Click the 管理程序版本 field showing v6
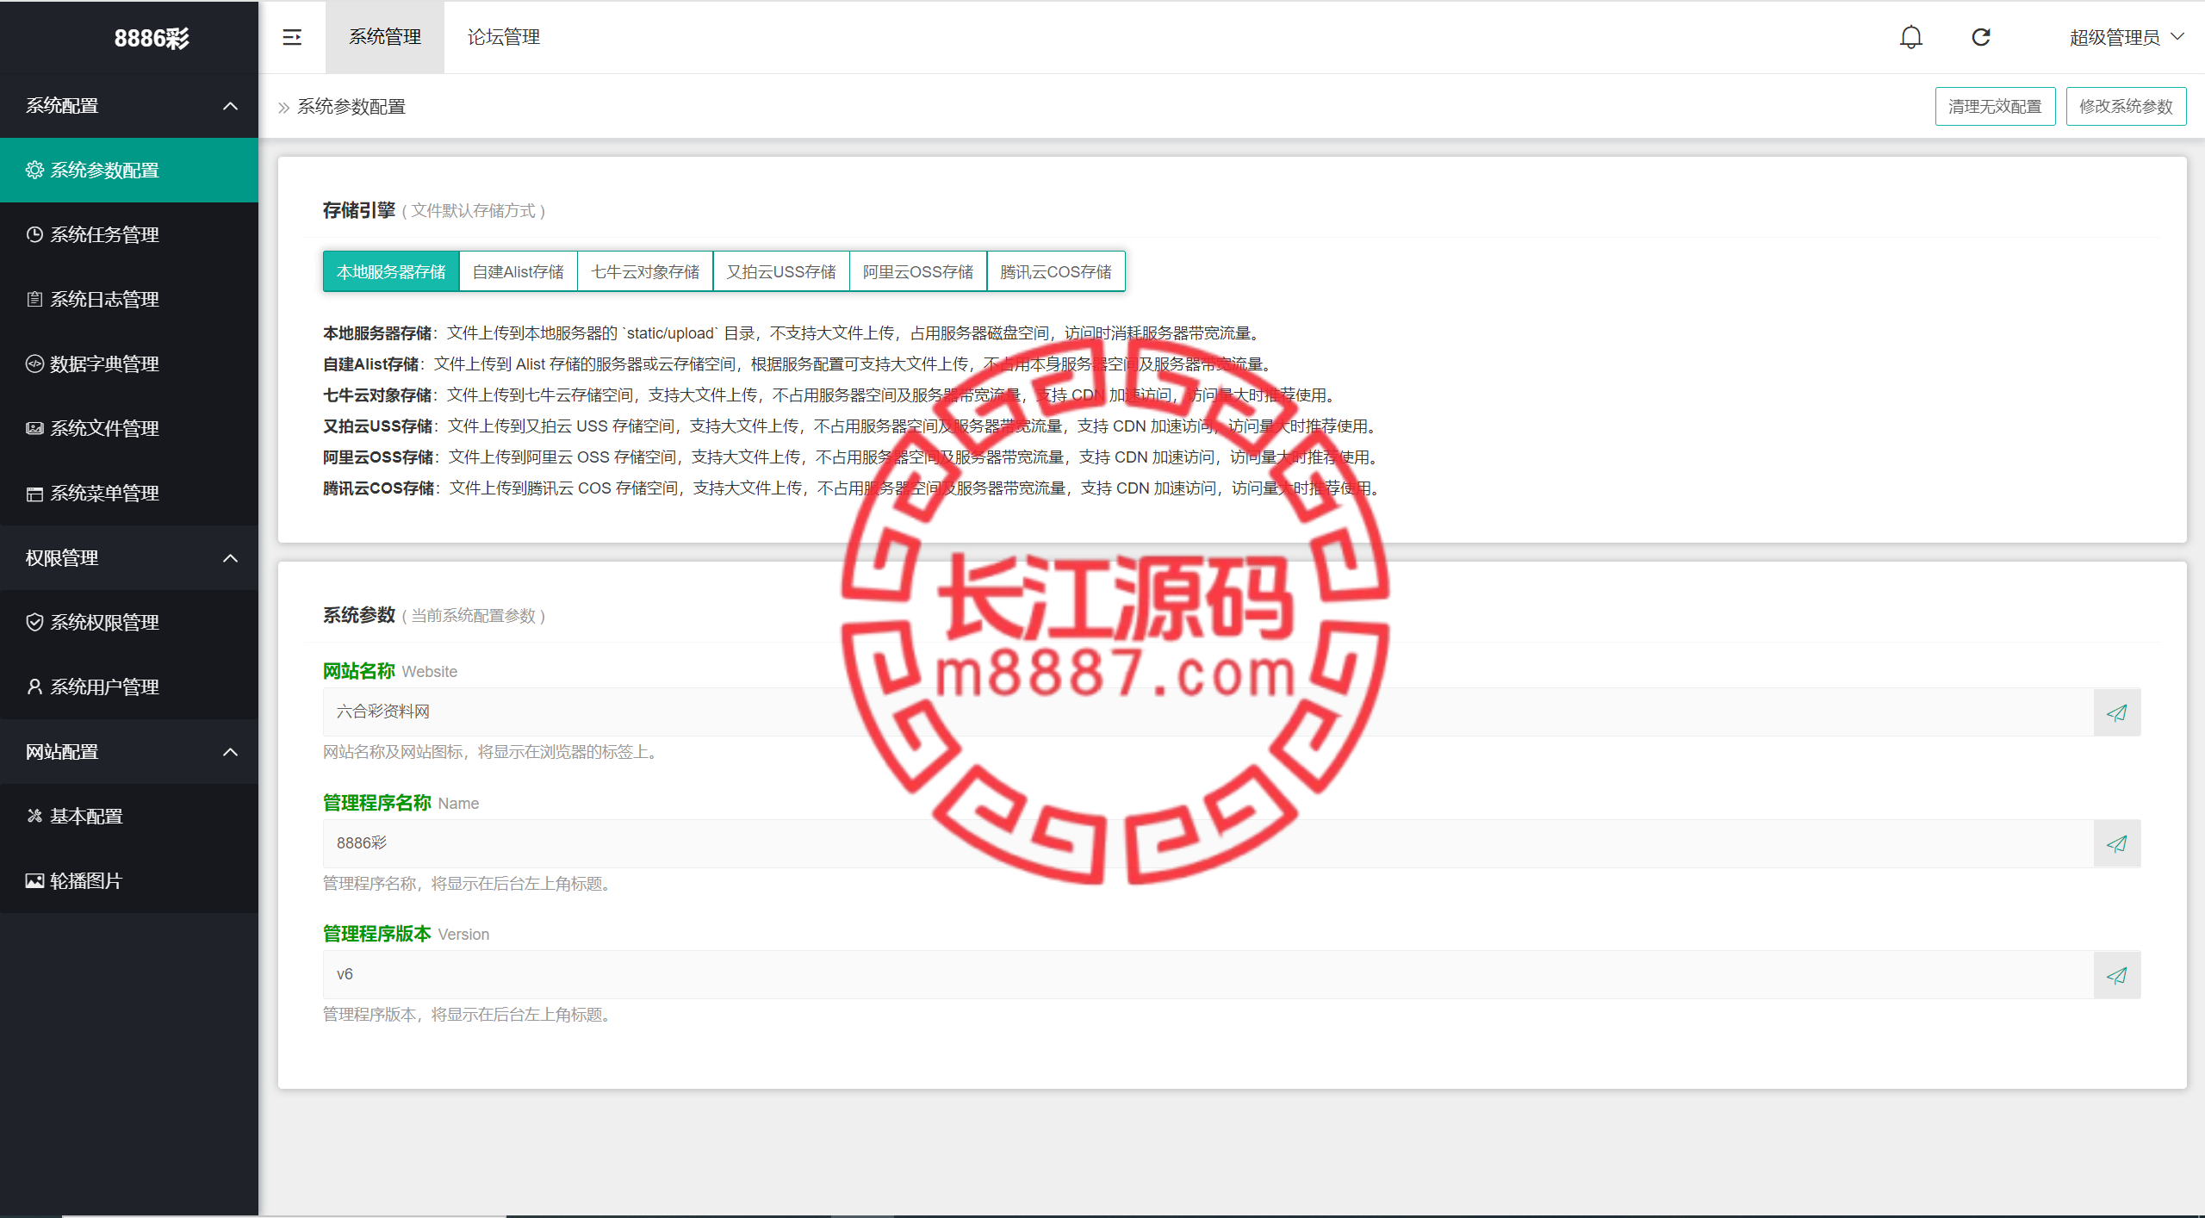This screenshot has height=1218, width=2205. click(x=1208, y=974)
